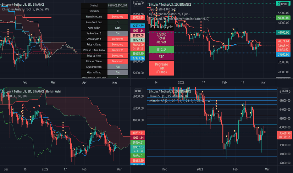Click the Kumo Twist Bars label
Viewport: 293px width, 173px height.
[x=94, y=22]
